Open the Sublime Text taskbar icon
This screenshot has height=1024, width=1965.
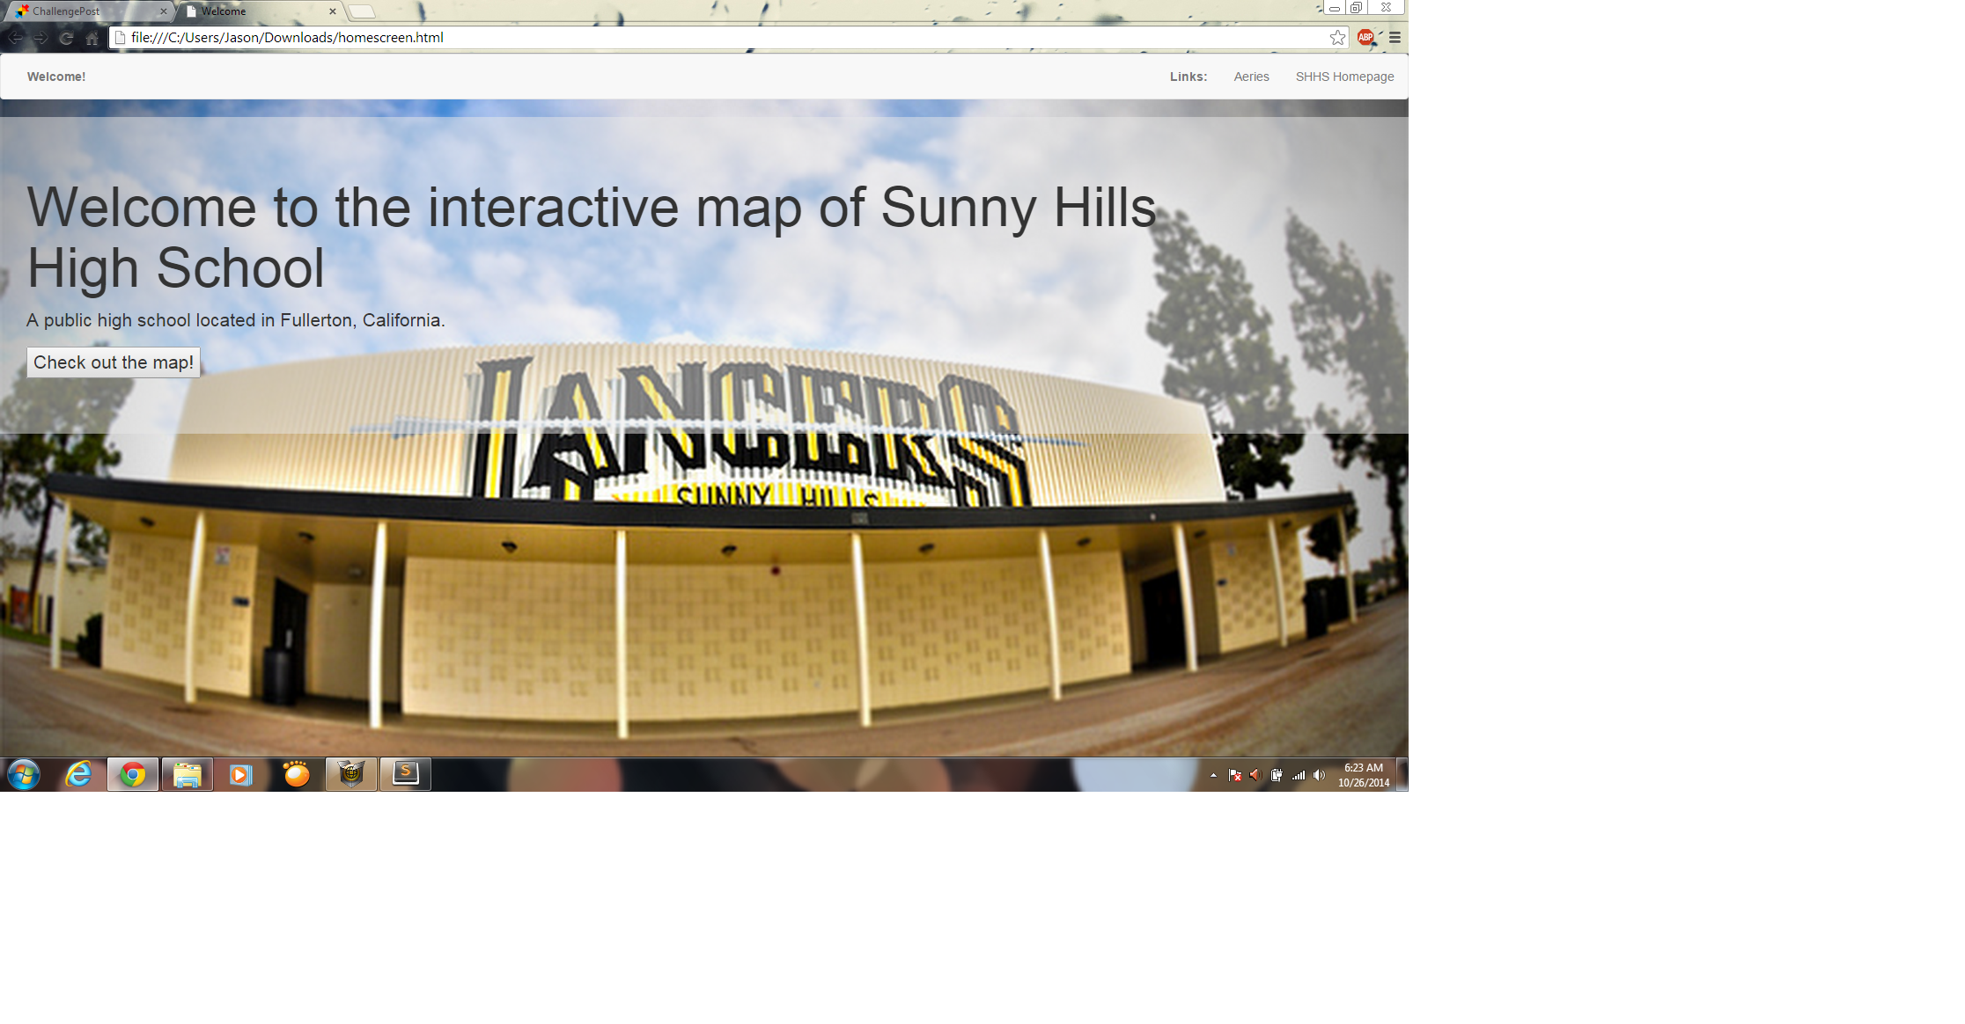click(405, 774)
